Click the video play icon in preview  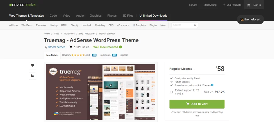[111, 85]
